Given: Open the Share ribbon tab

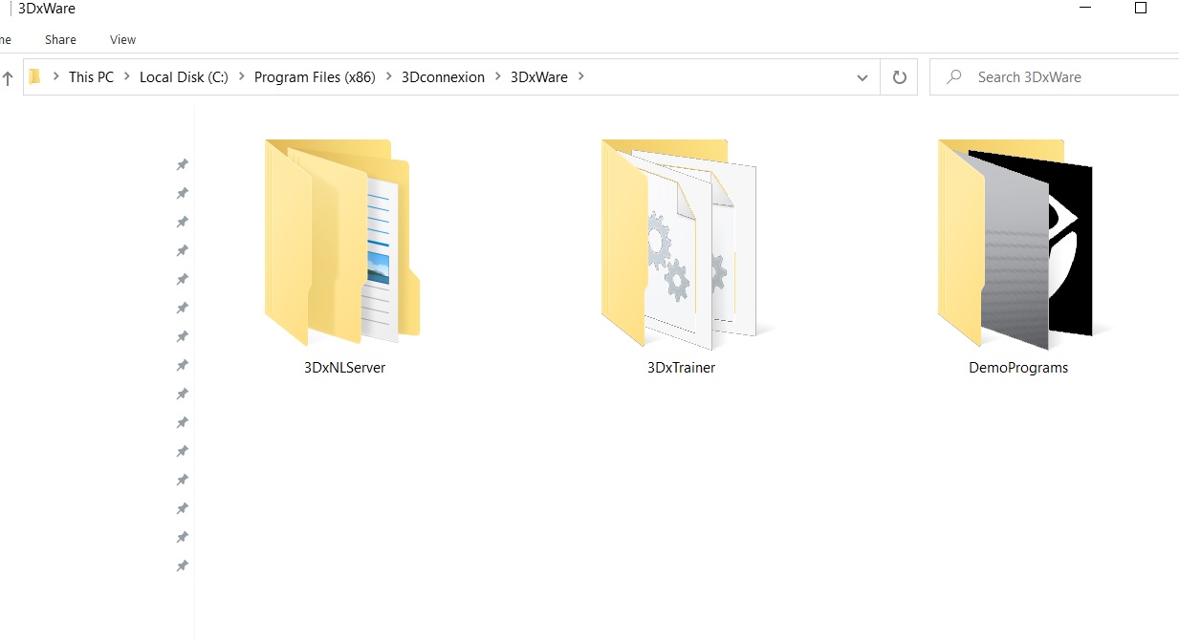Looking at the screenshot, I should point(60,40).
